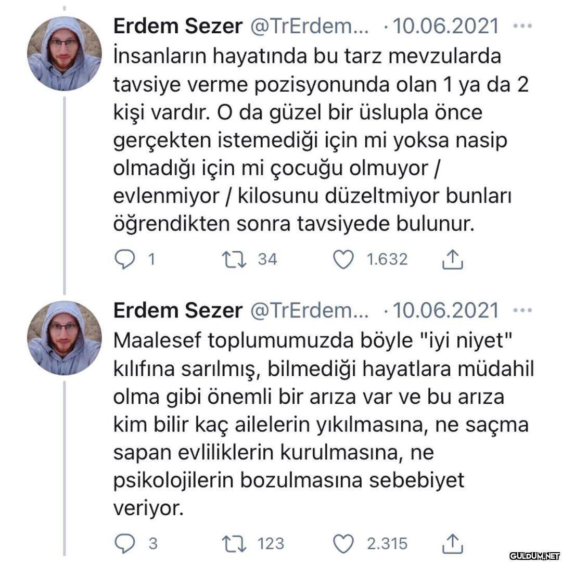The height and width of the screenshot is (562, 562).
Task: Like the first tweet with 1.632 likes
Action: [x=343, y=259]
